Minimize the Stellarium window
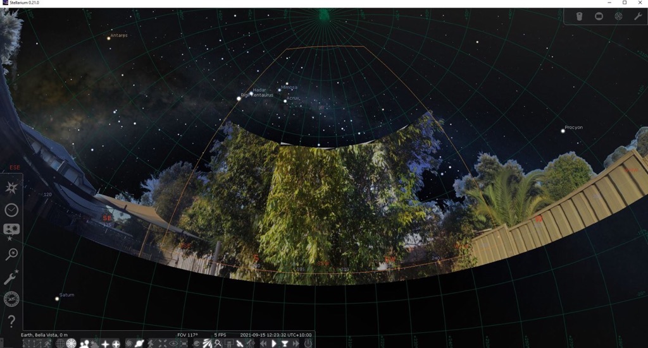The width and height of the screenshot is (648, 348). [x=609, y=3]
